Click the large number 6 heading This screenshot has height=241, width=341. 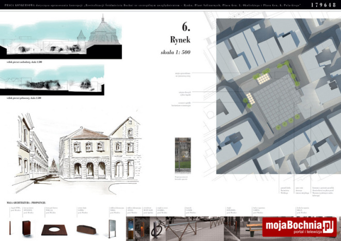[x=186, y=27]
